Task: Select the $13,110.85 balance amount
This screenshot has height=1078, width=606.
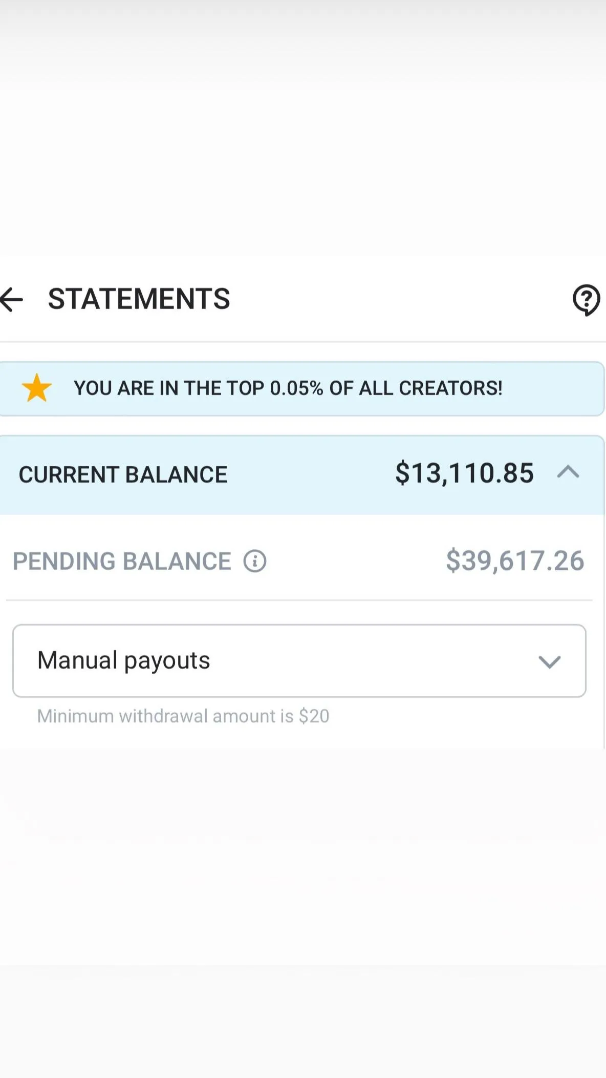Action: coord(464,473)
